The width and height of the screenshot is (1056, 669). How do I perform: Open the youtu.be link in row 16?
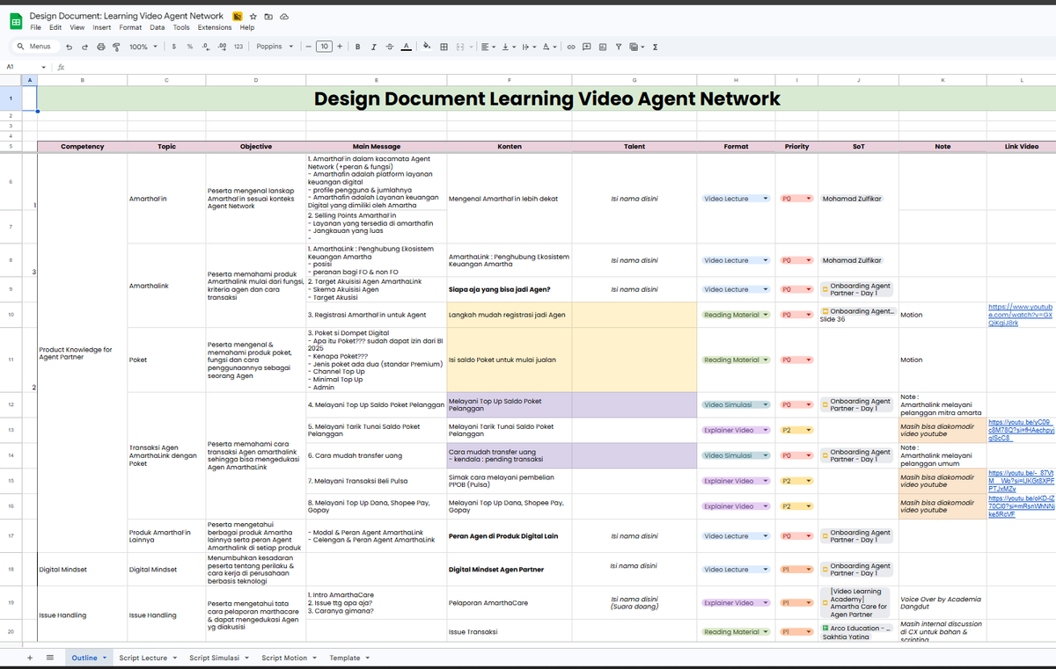[1021, 505]
